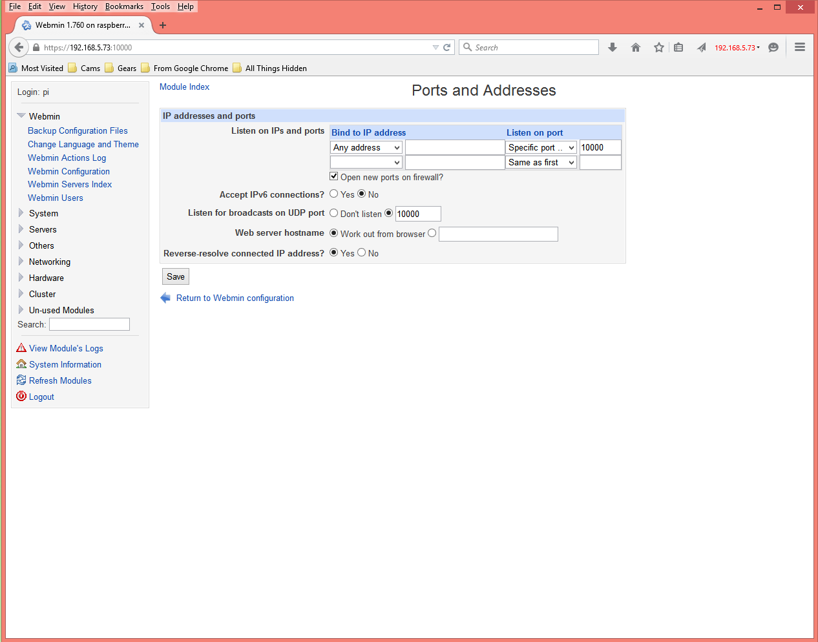Click the browser Back arrow button

(x=19, y=47)
